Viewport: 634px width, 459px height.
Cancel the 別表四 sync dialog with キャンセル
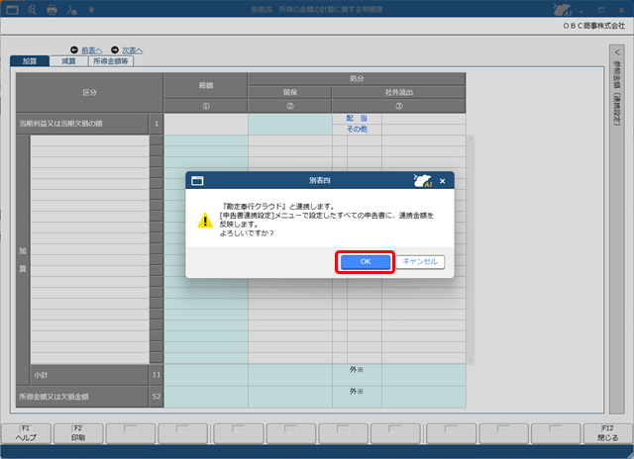click(x=420, y=261)
